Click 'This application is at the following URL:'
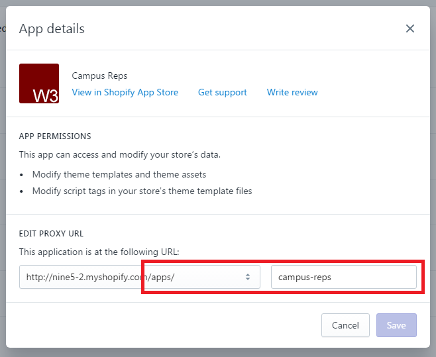 pyautogui.click(x=99, y=252)
